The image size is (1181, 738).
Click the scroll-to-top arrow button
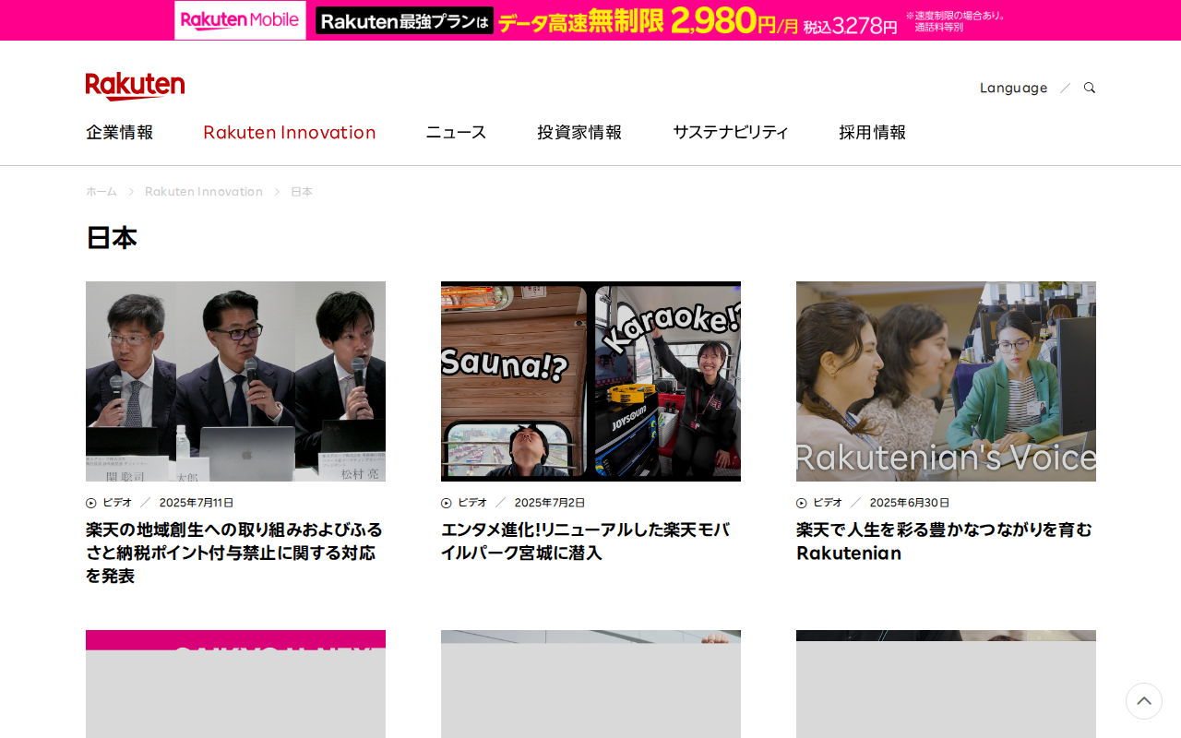1144,701
